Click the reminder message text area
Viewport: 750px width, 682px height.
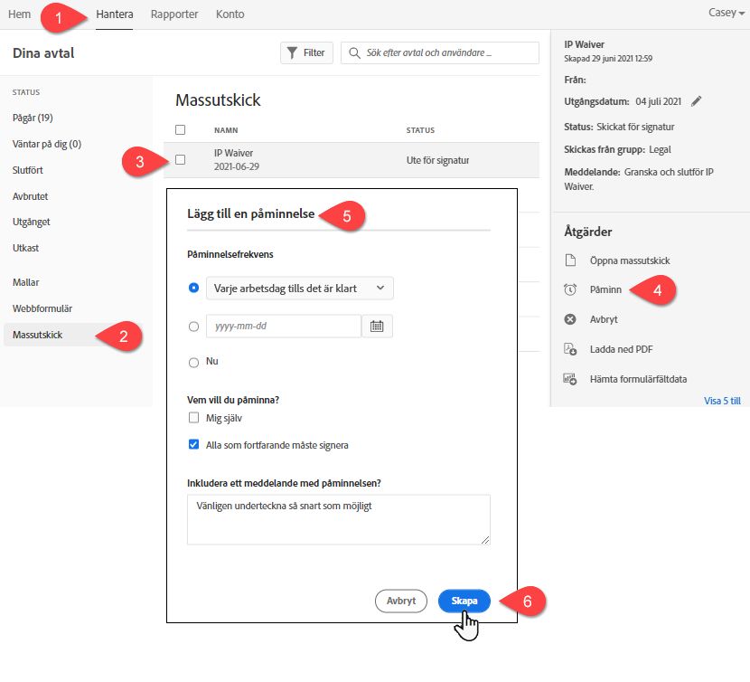tap(339, 520)
